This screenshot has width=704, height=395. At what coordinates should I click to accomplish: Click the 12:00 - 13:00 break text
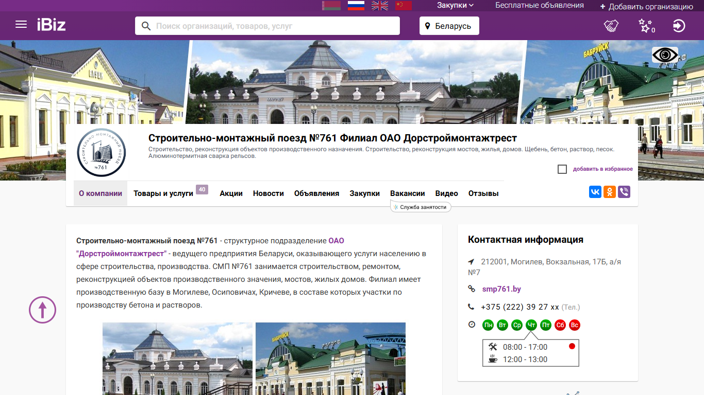pos(525,360)
